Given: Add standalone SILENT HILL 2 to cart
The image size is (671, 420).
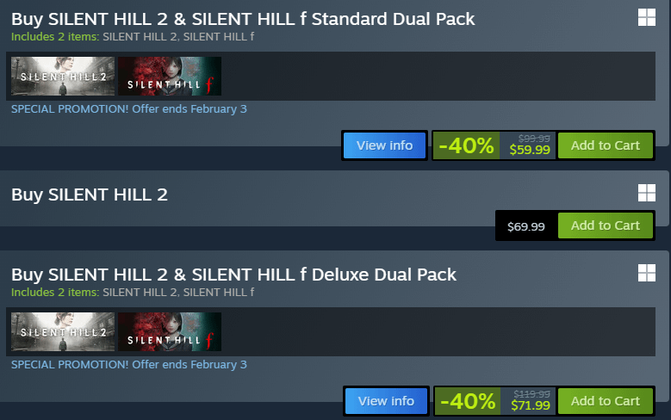Looking at the screenshot, I should pos(605,225).
